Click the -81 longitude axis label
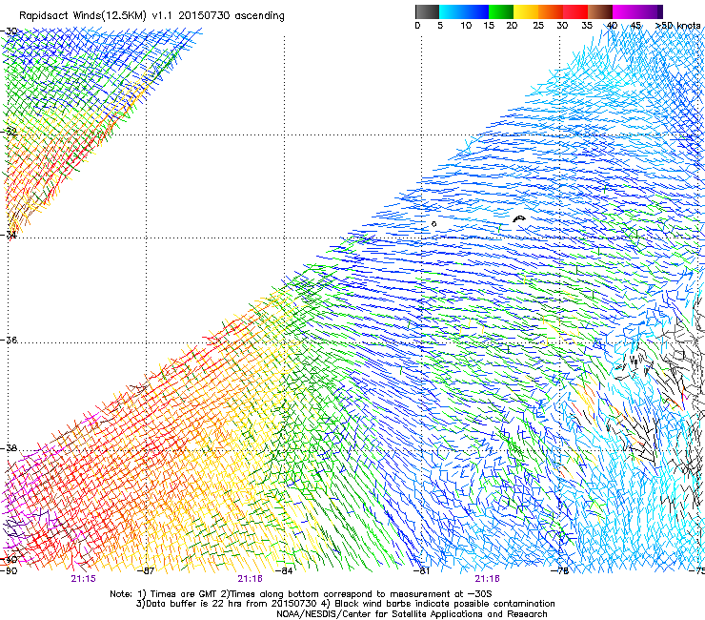Screen dimensions: 705x620 (422, 571)
